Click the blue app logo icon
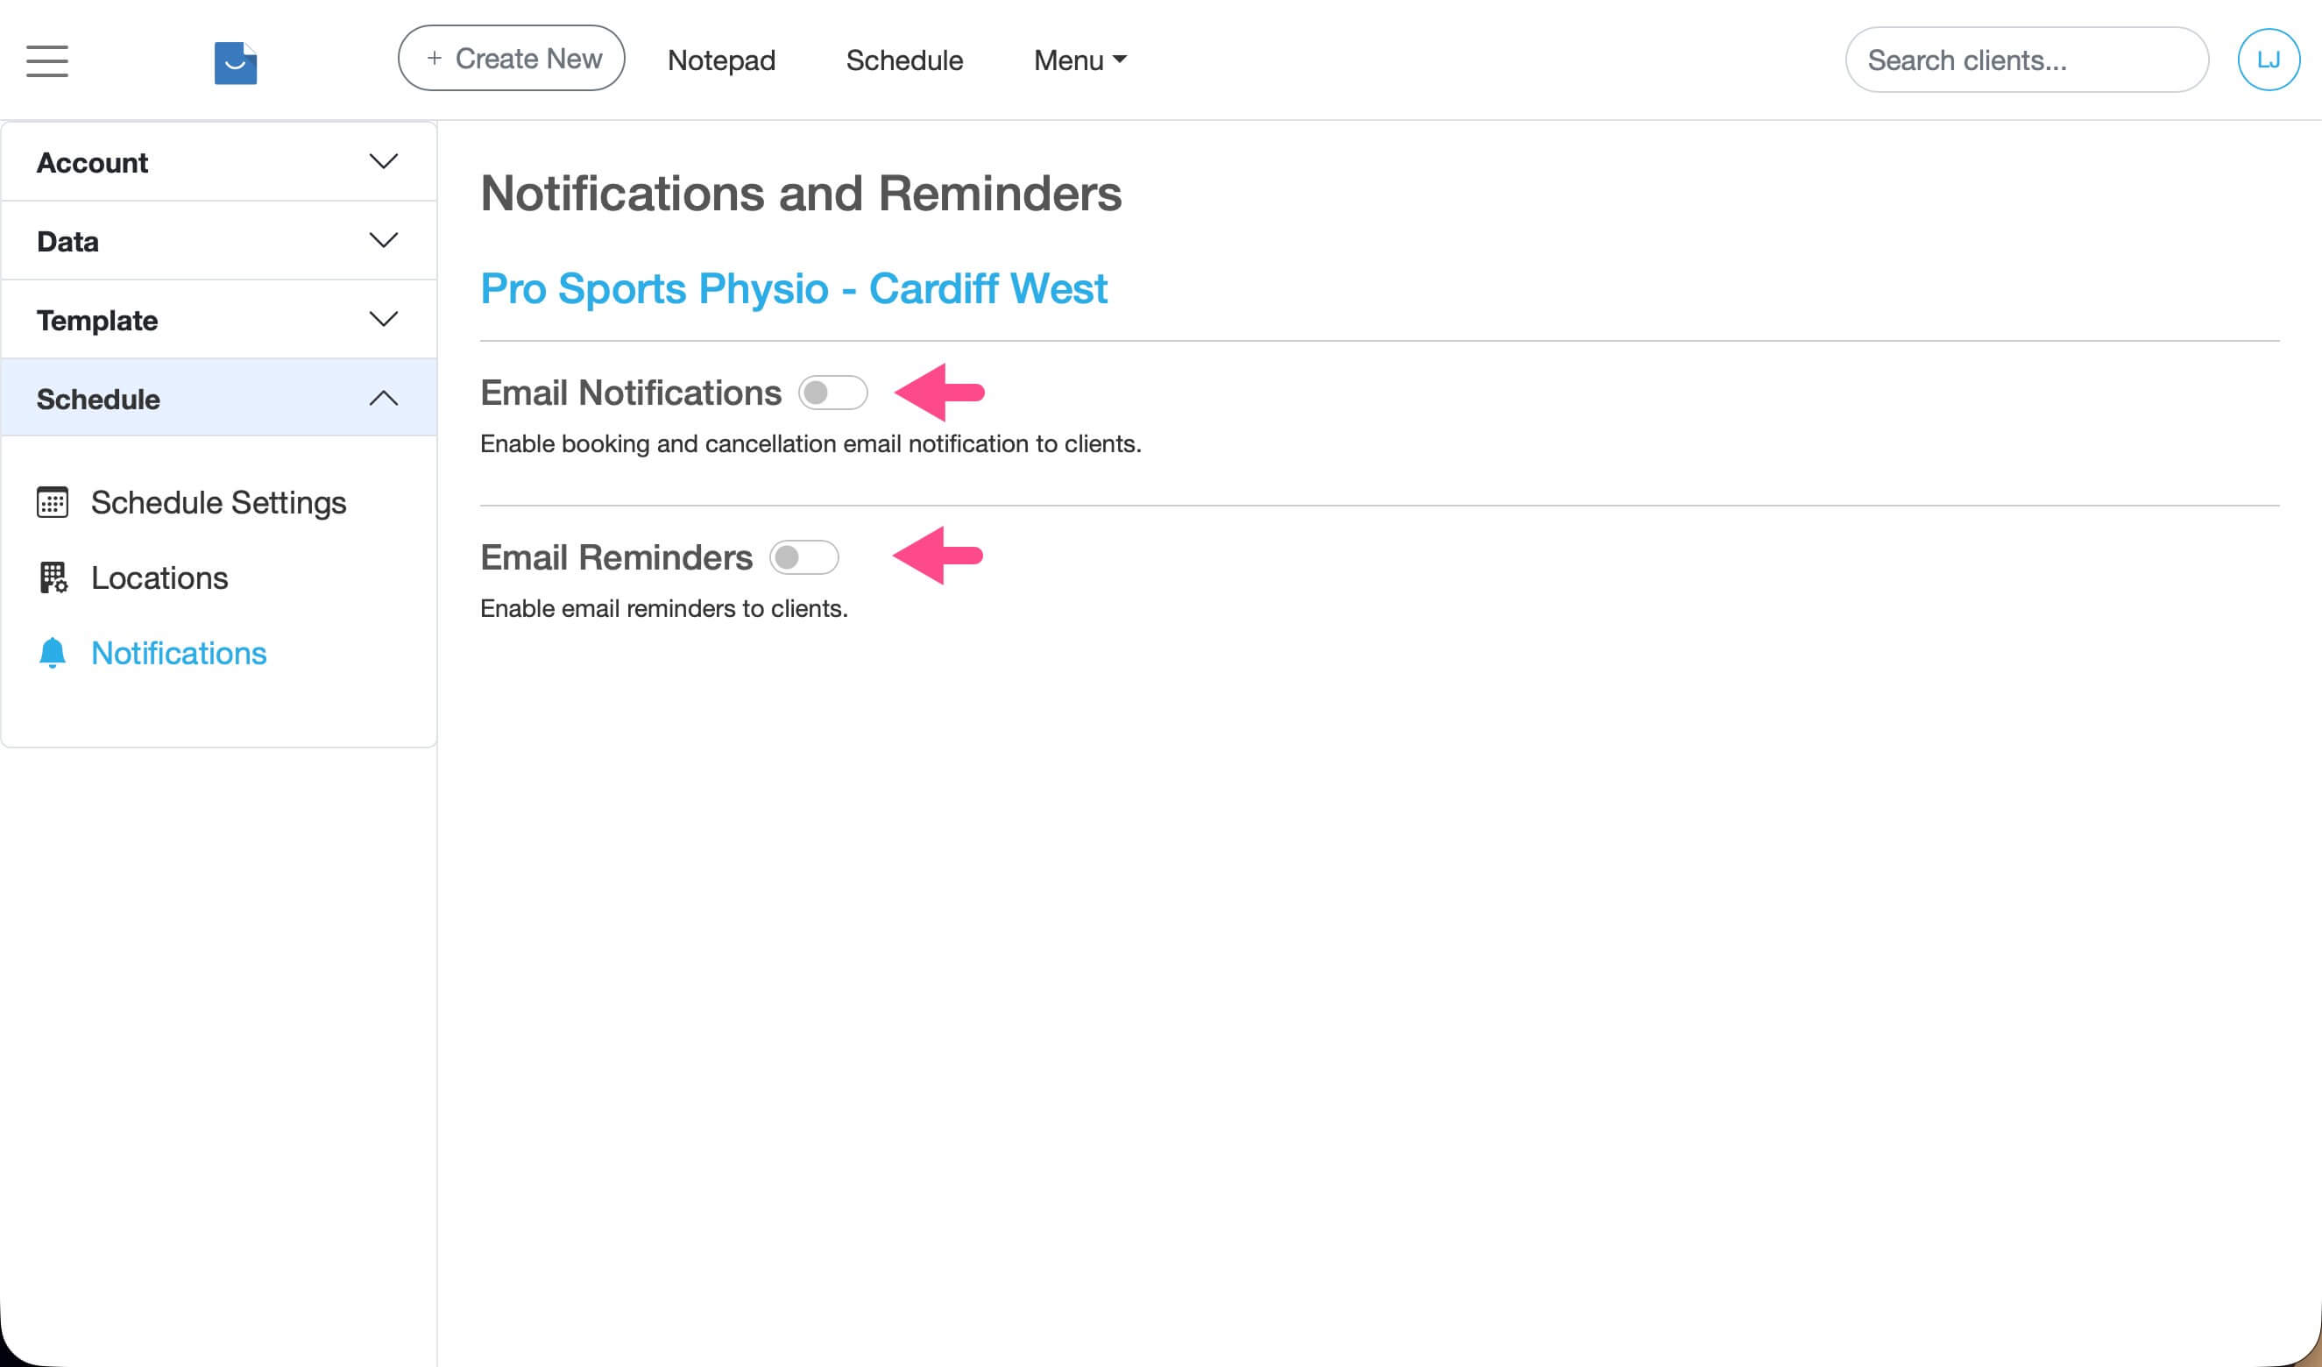Image resolution: width=2322 pixels, height=1367 pixels. [235, 63]
